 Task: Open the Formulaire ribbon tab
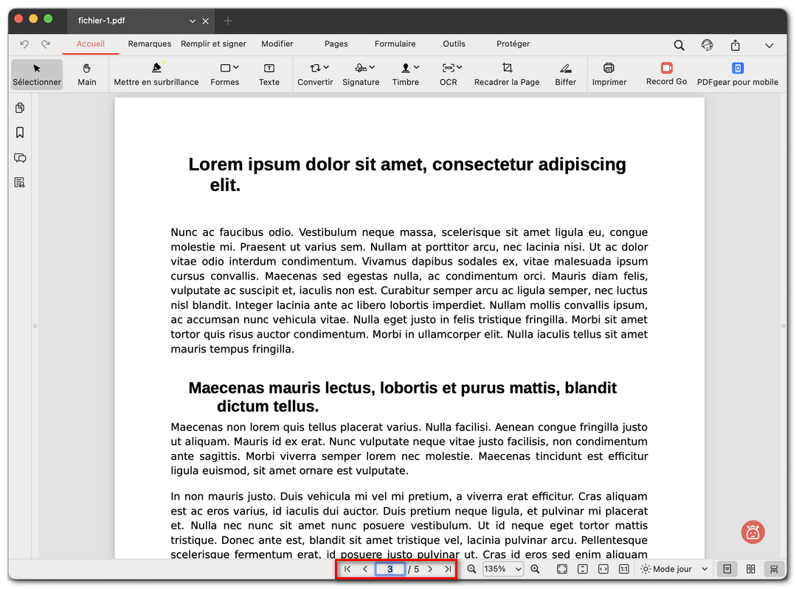[395, 44]
